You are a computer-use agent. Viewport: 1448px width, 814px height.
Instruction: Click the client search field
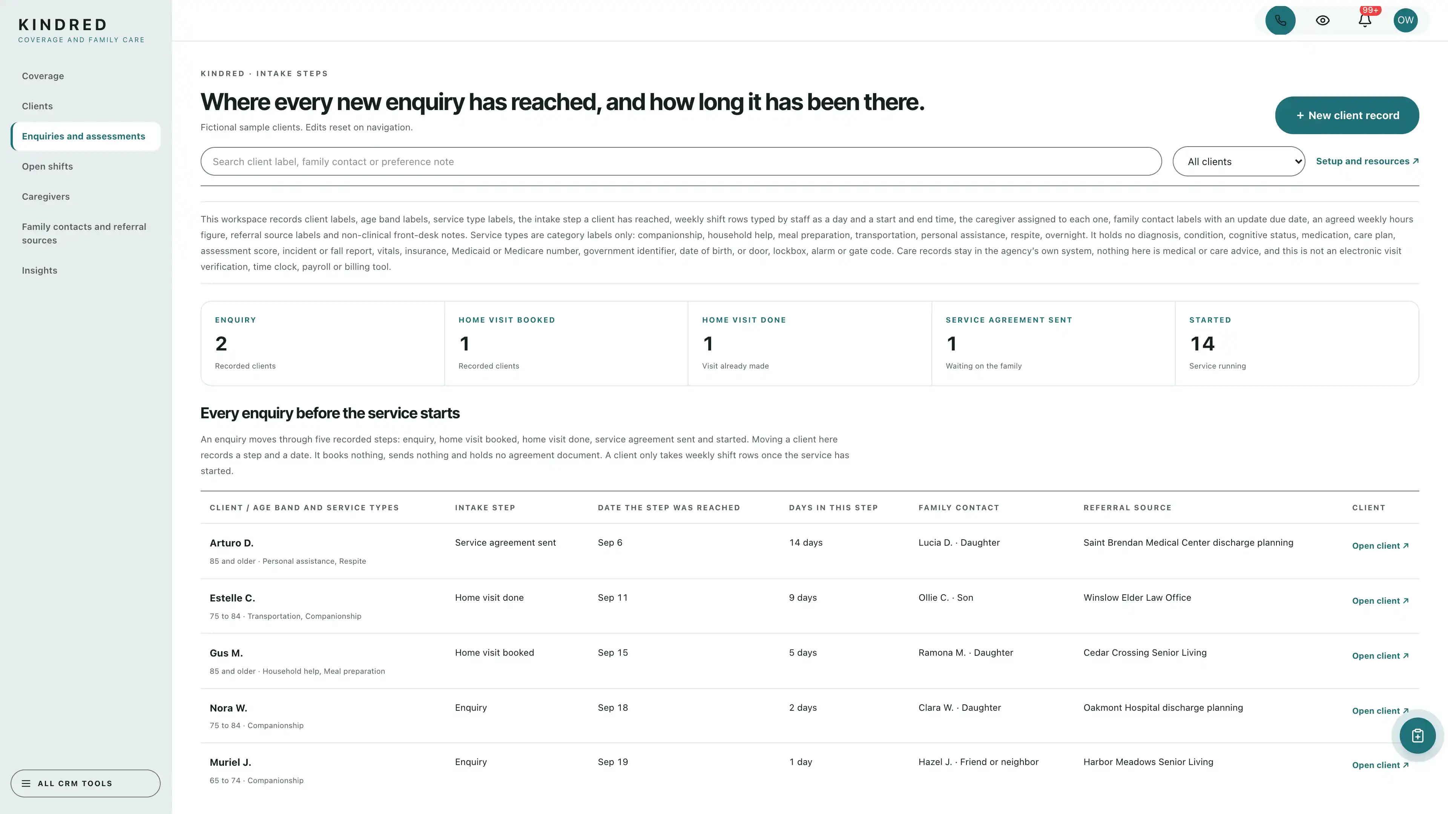coord(681,161)
